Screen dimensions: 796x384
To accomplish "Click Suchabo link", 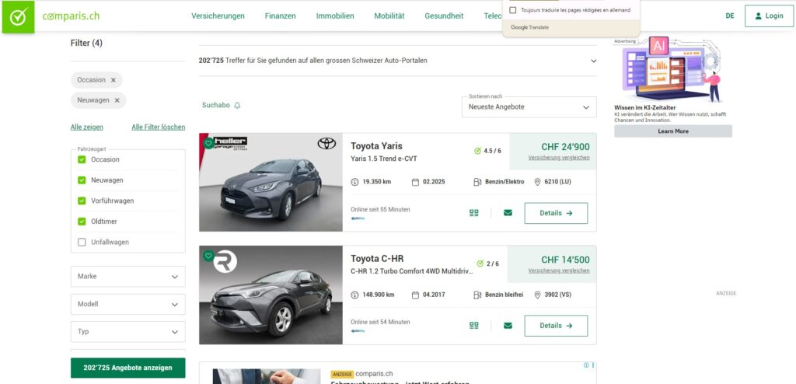I will click(216, 106).
